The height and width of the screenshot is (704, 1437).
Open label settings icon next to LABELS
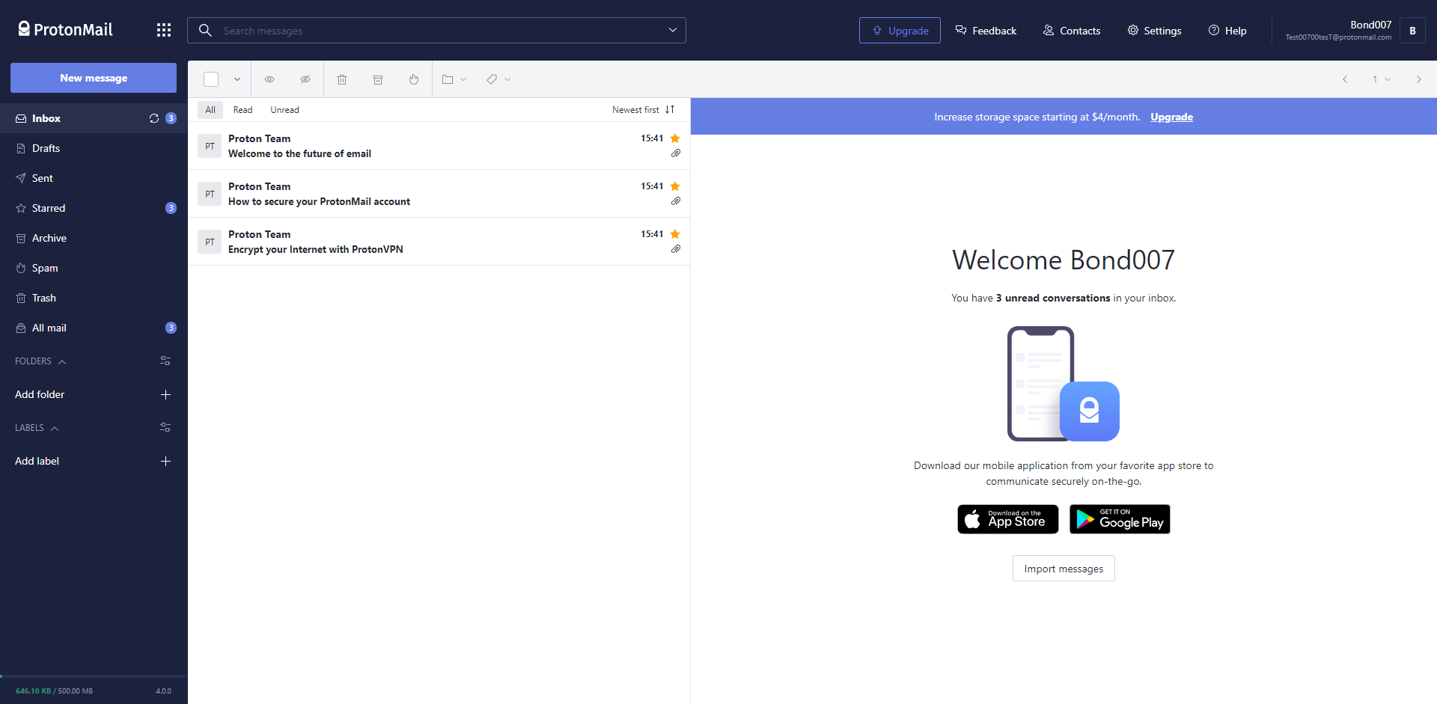[x=165, y=427]
